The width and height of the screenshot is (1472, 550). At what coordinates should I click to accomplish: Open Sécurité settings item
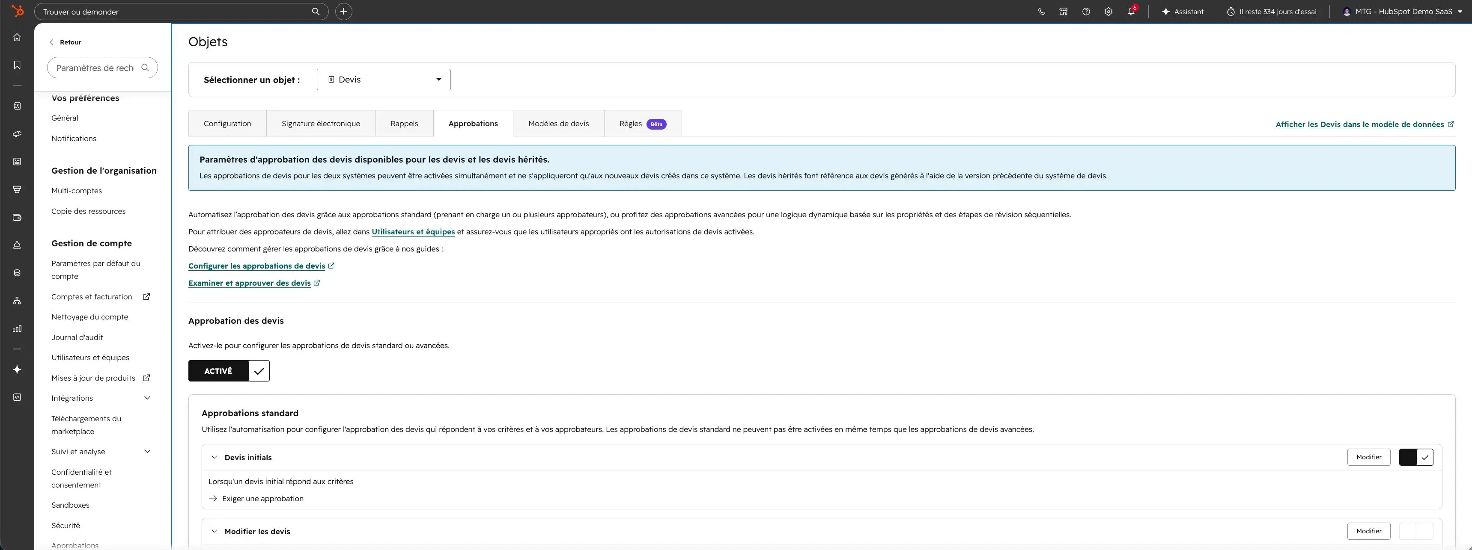click(66, 526)
